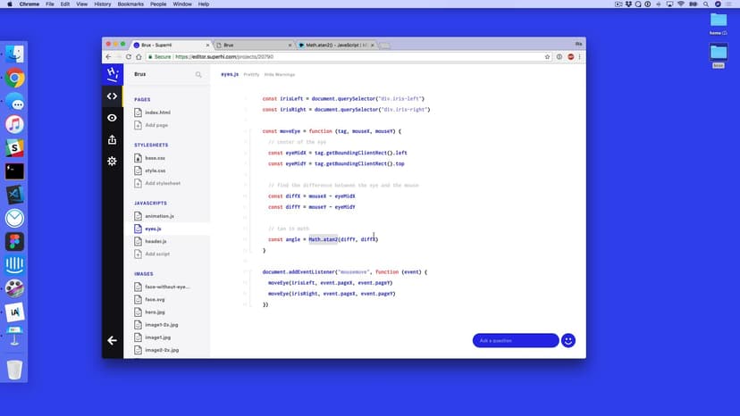Screen dimensions: 740x416
Task: Bookmark page with star icon
Action: click(547, 56)
